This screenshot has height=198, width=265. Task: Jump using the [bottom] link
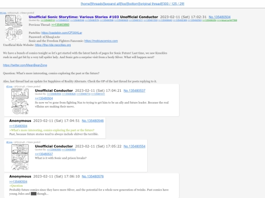coord(133,4)
